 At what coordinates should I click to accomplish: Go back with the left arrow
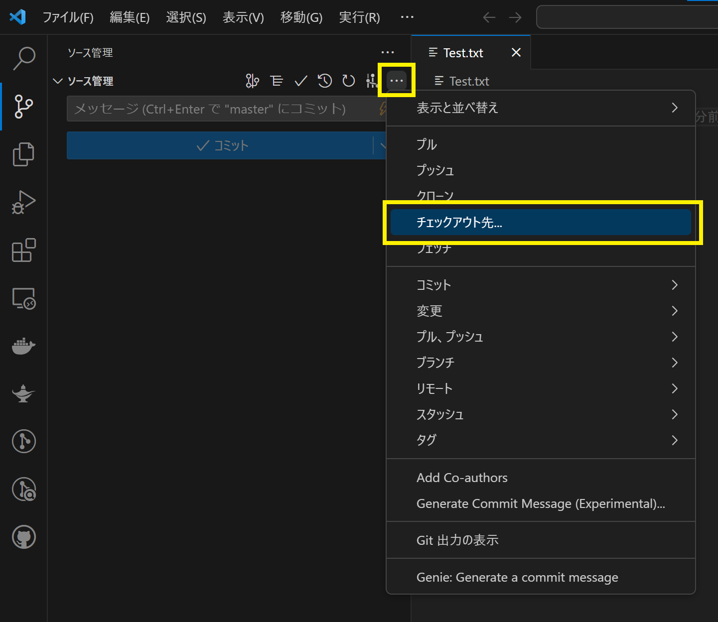click(489, 17)
